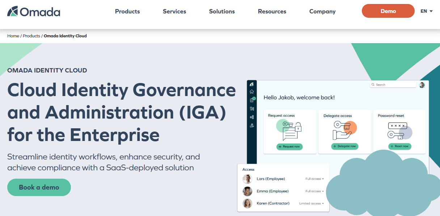Viewport: 440px width, 216px height.
Task: Click the 'Karen (Contractor)' name
Action: (273, 204)
